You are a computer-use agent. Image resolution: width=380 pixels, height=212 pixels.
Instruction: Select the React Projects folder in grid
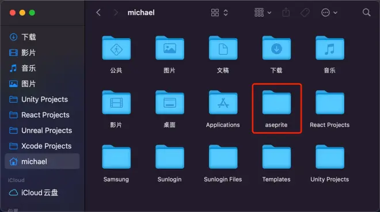[330, 102]
